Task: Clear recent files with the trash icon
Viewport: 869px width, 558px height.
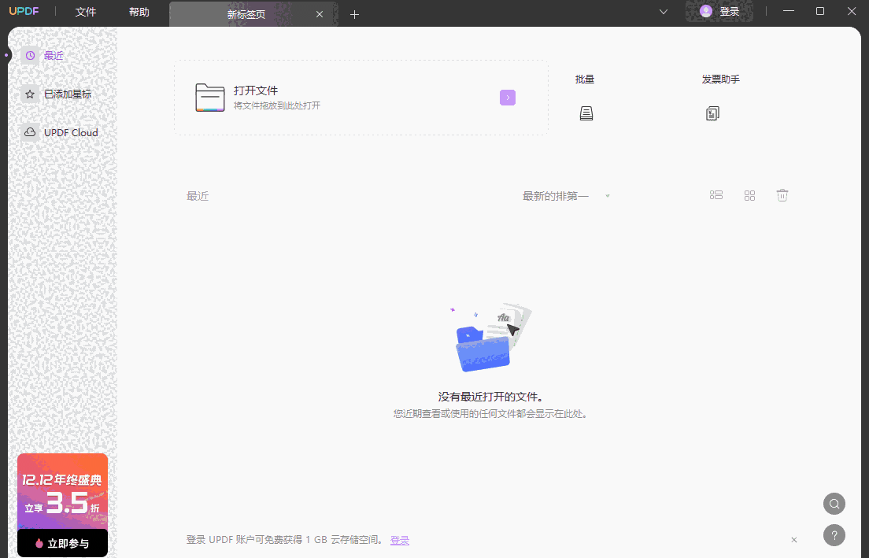Action: [782, 194]
